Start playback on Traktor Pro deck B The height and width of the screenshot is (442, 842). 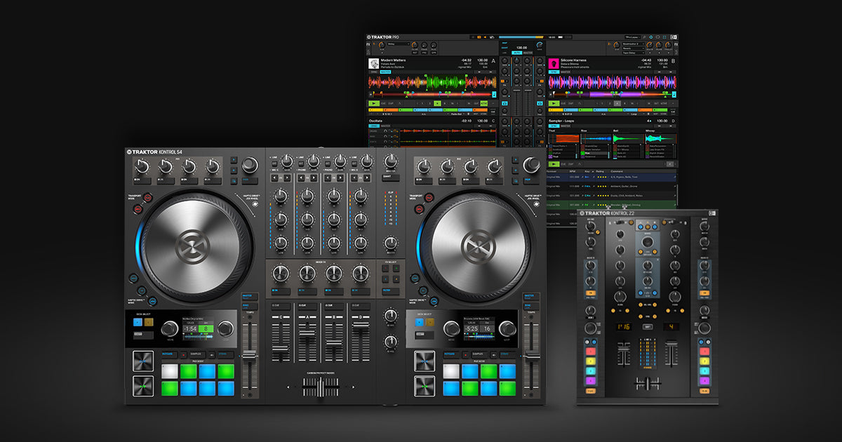(x=554, y=103)
